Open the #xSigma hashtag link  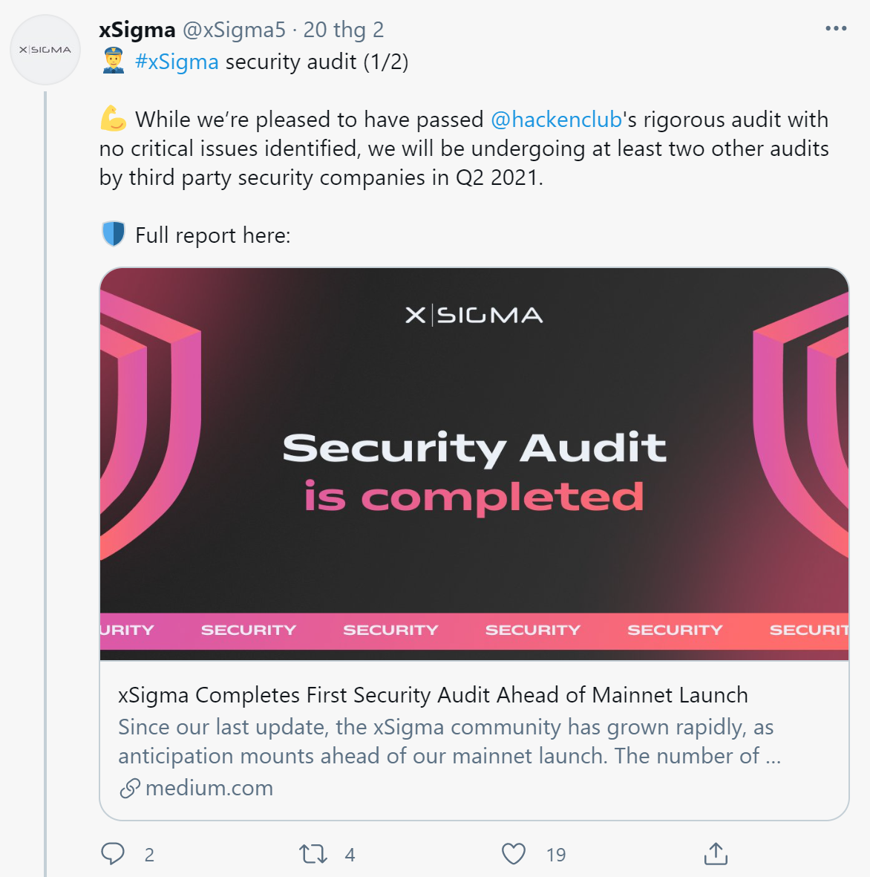[177, 62]
